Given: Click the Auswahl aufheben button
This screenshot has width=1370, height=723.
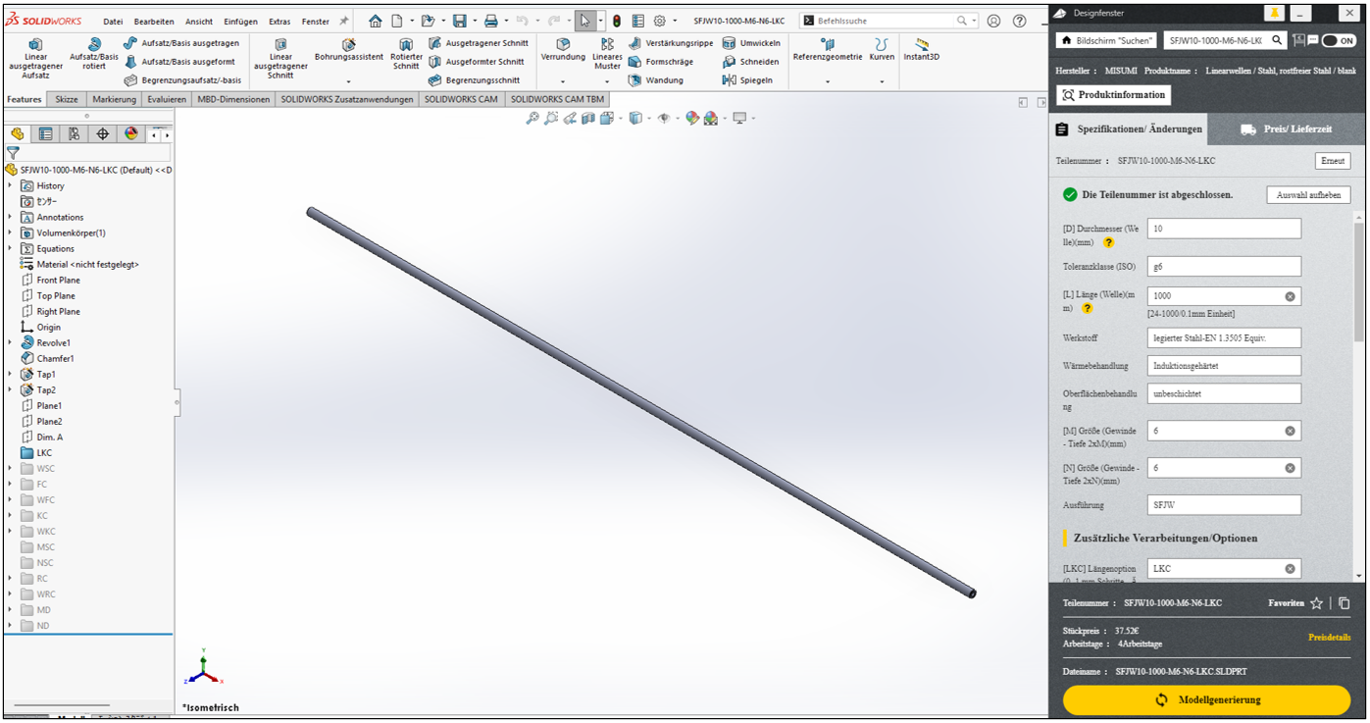Looking at the screenshot, I should (x=1308, y=195).
